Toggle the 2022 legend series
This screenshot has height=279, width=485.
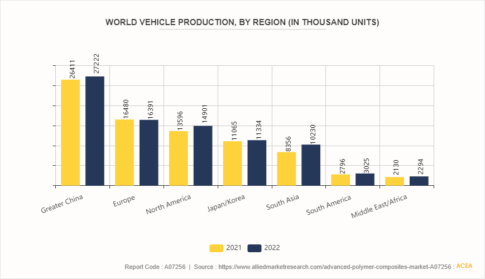pyautogui.click(x=264, y=248)
